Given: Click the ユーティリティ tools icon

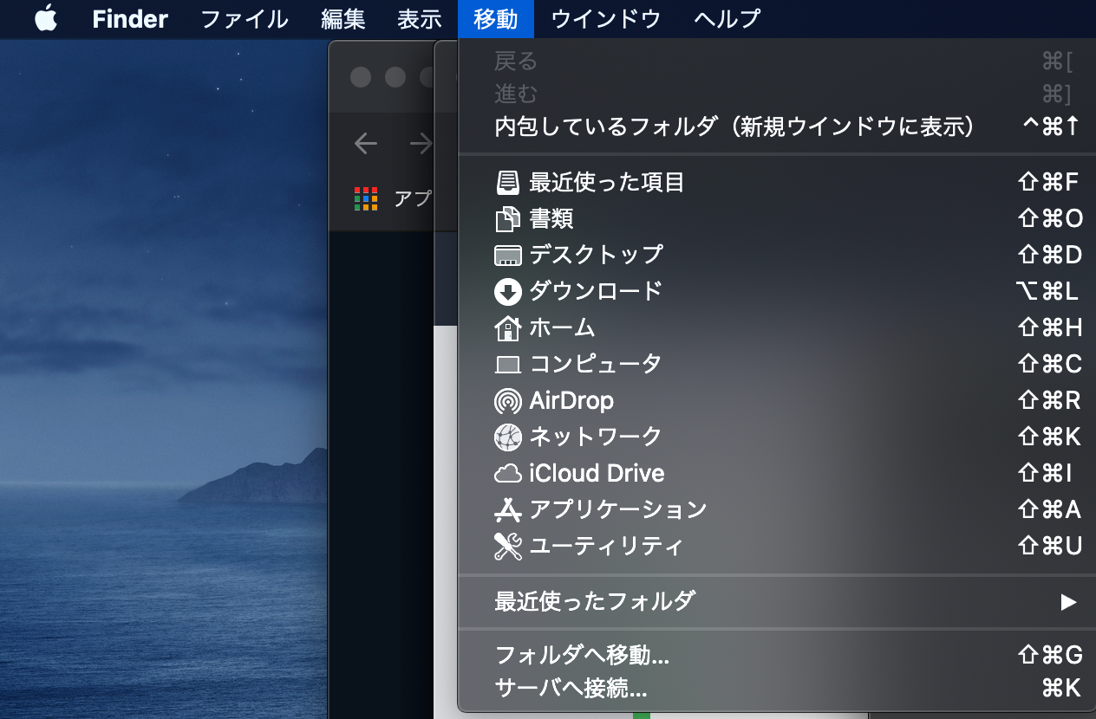Looking at the screenshot, I should click(507, 547).
